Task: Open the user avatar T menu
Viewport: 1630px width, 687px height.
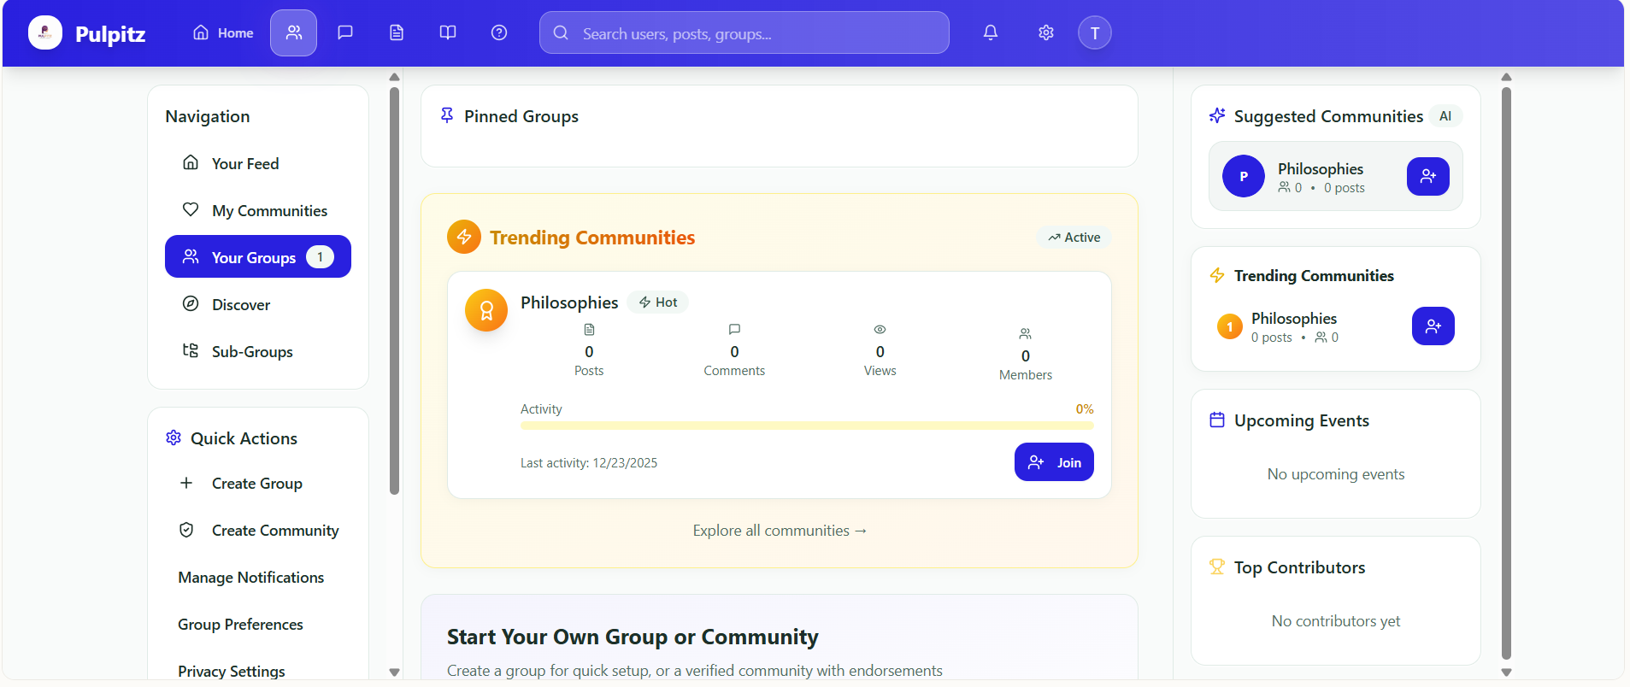Action: tap(1095, 33)
